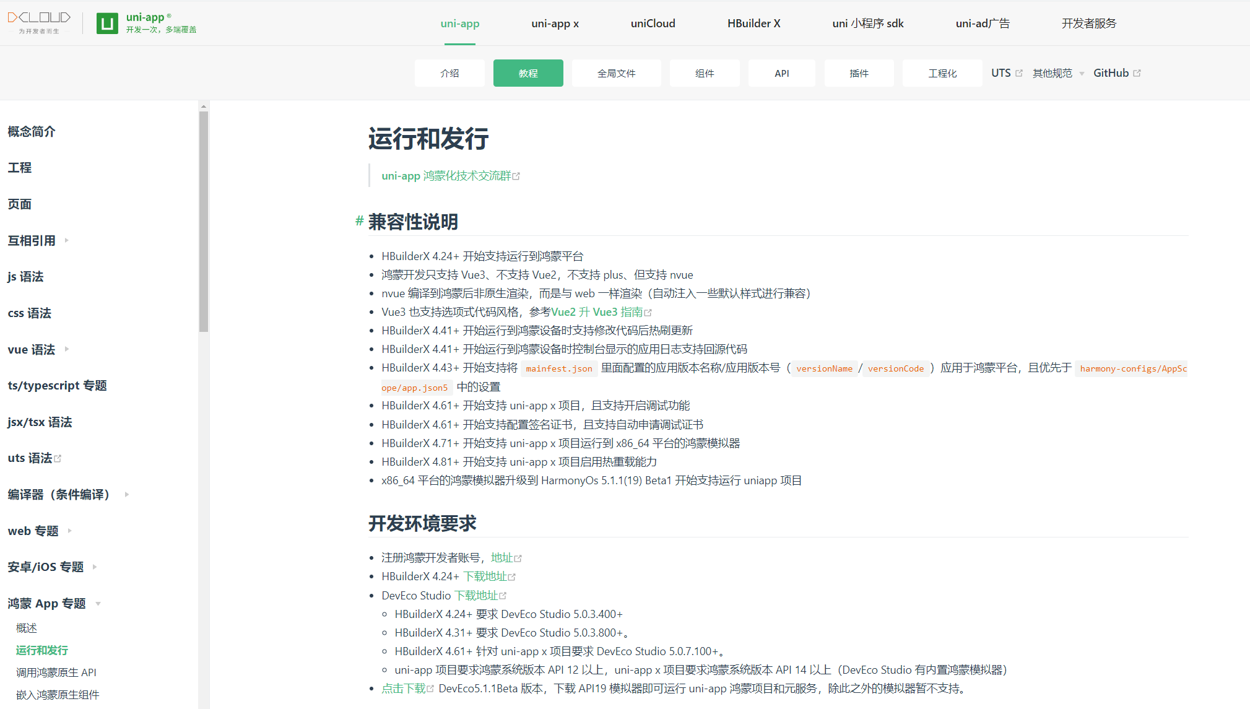The height and width of the screenshot is (709, 1250).
Task: Expand the web 专题 section
Action: point(40,531)
